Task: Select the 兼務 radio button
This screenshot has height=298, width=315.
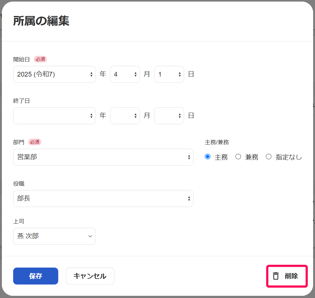Action: coord(238,157)
